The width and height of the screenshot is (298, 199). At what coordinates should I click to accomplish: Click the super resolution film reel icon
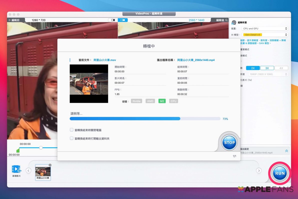coord(234,23)
